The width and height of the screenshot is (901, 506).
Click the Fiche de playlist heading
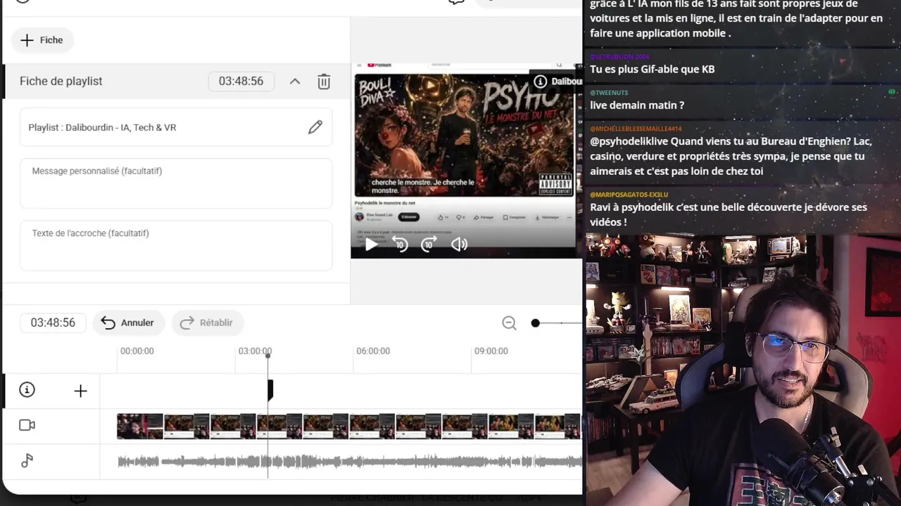[61, 82]
